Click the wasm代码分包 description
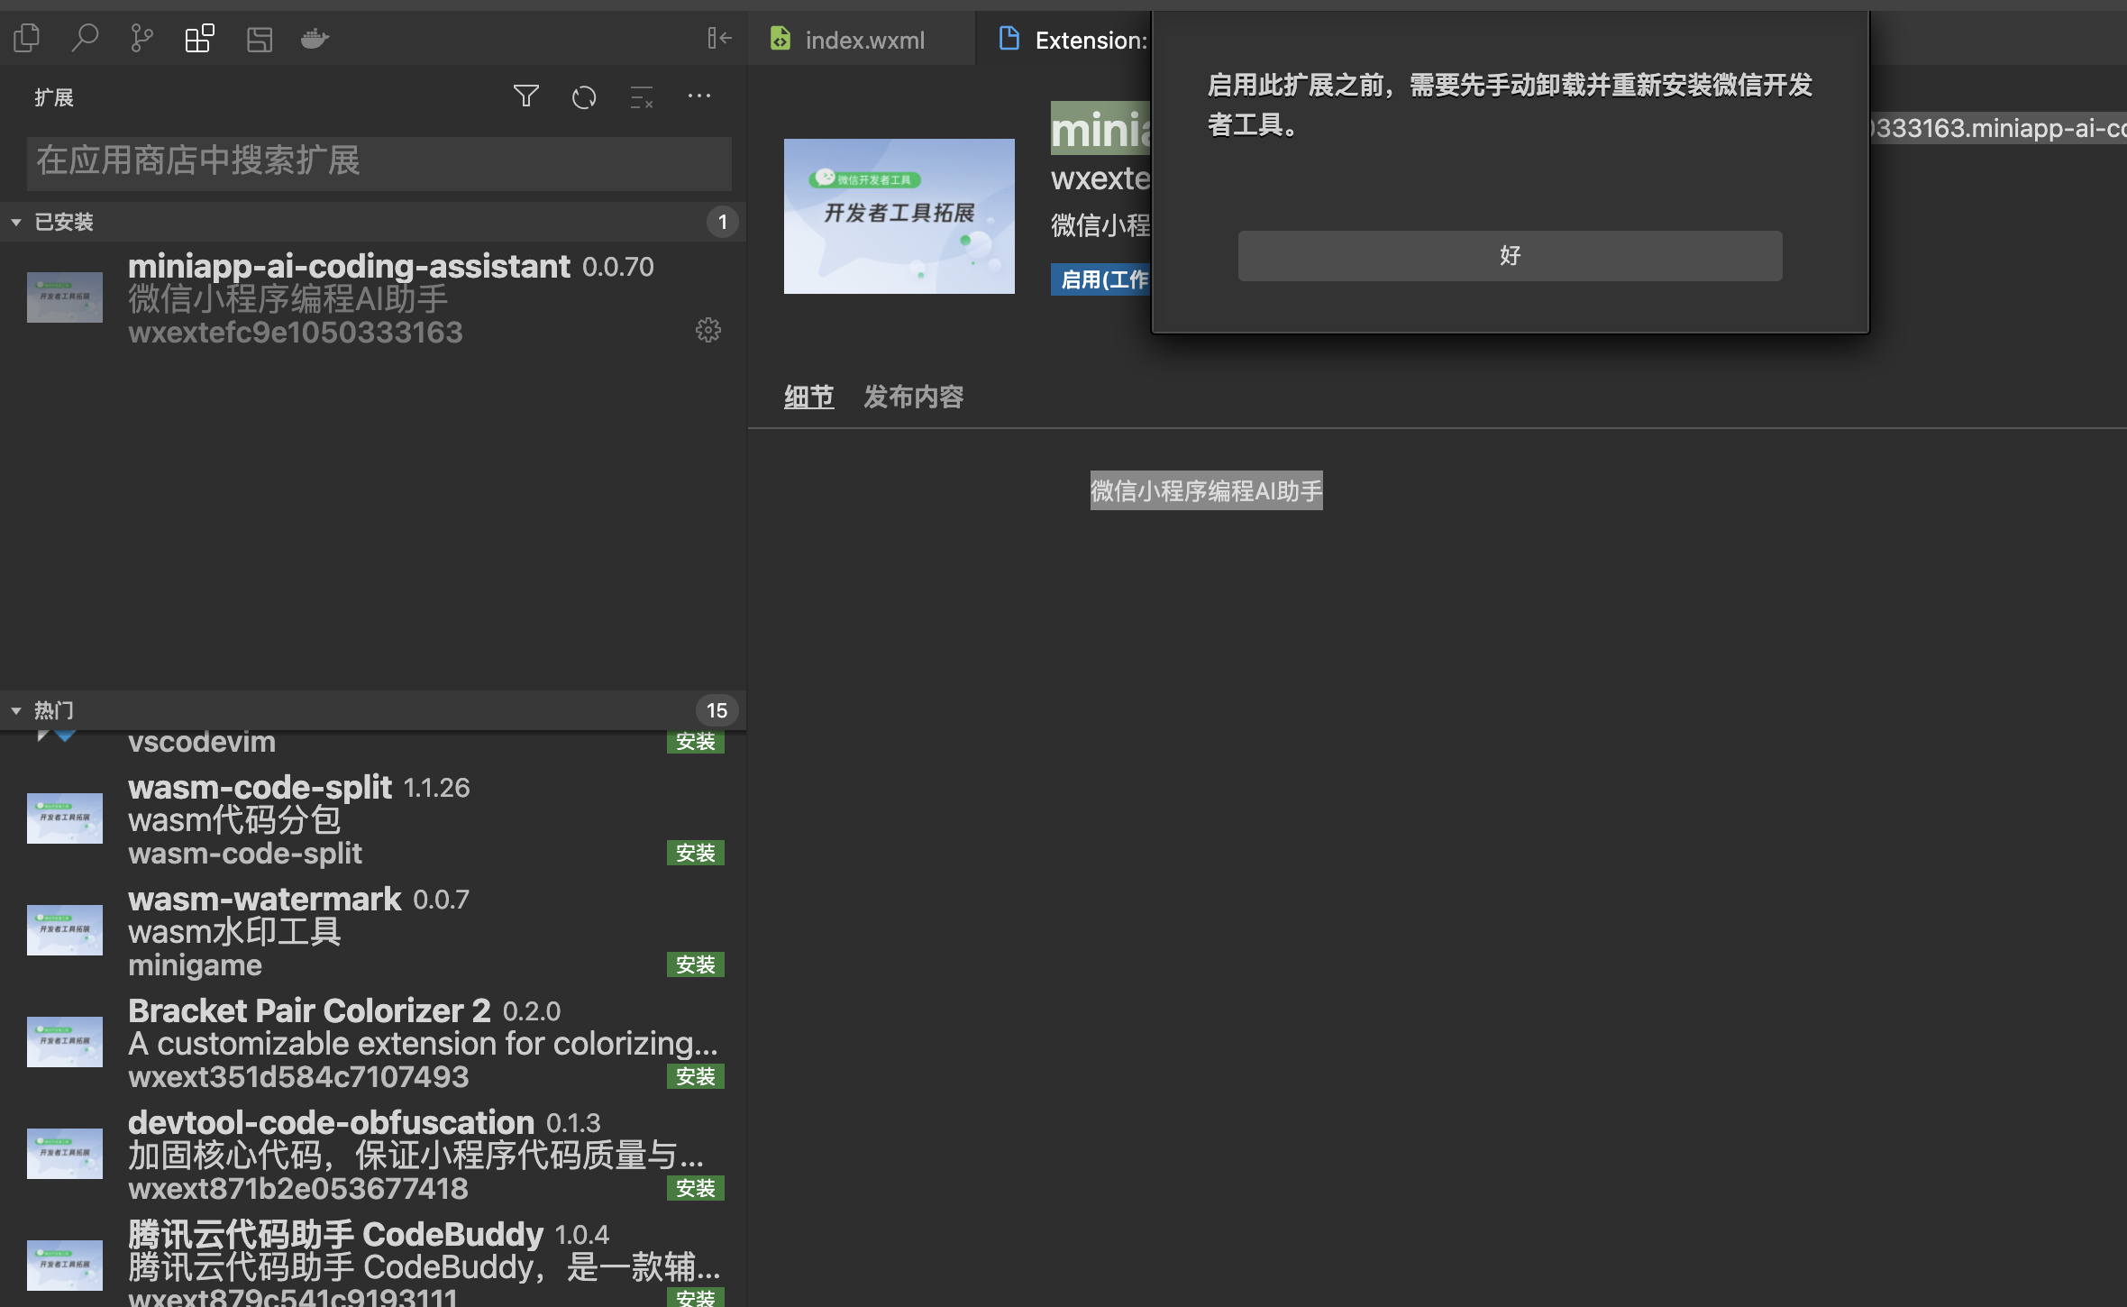2127x1307 pixels. (x=234, y=820)
